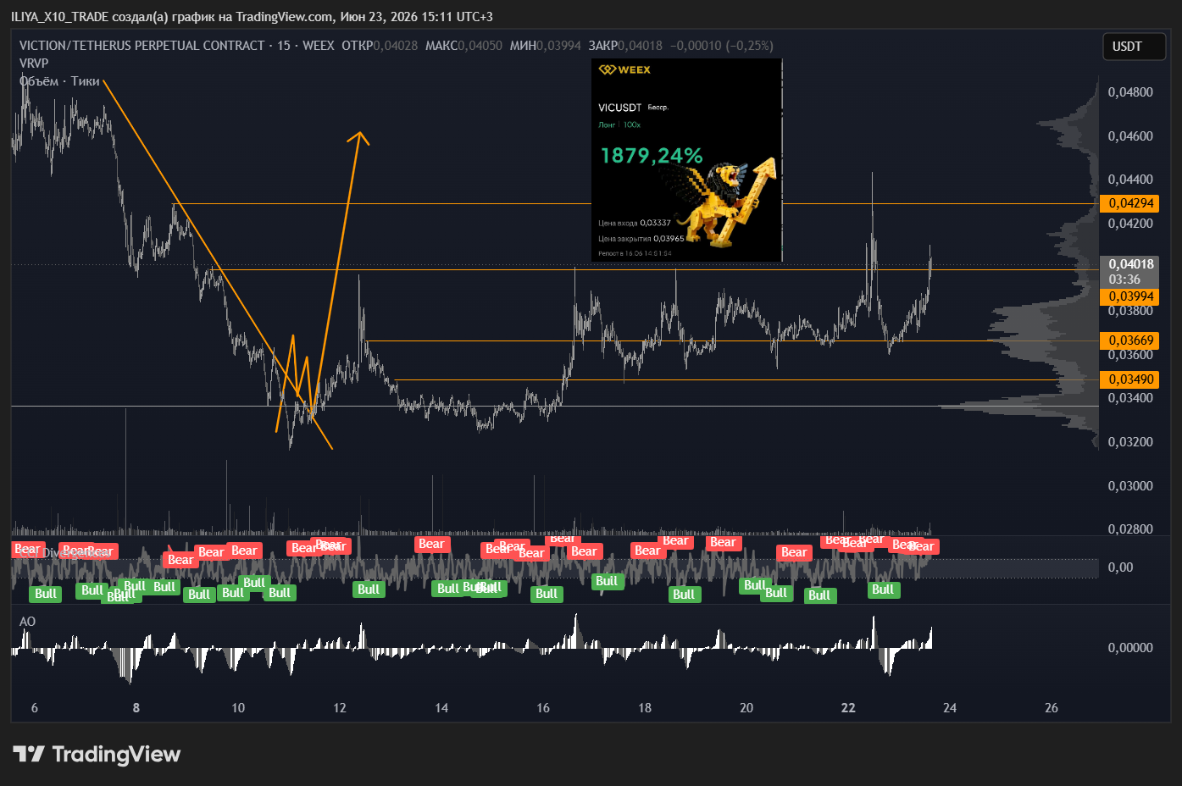Click date 12 on time axis

coord(340,708)
